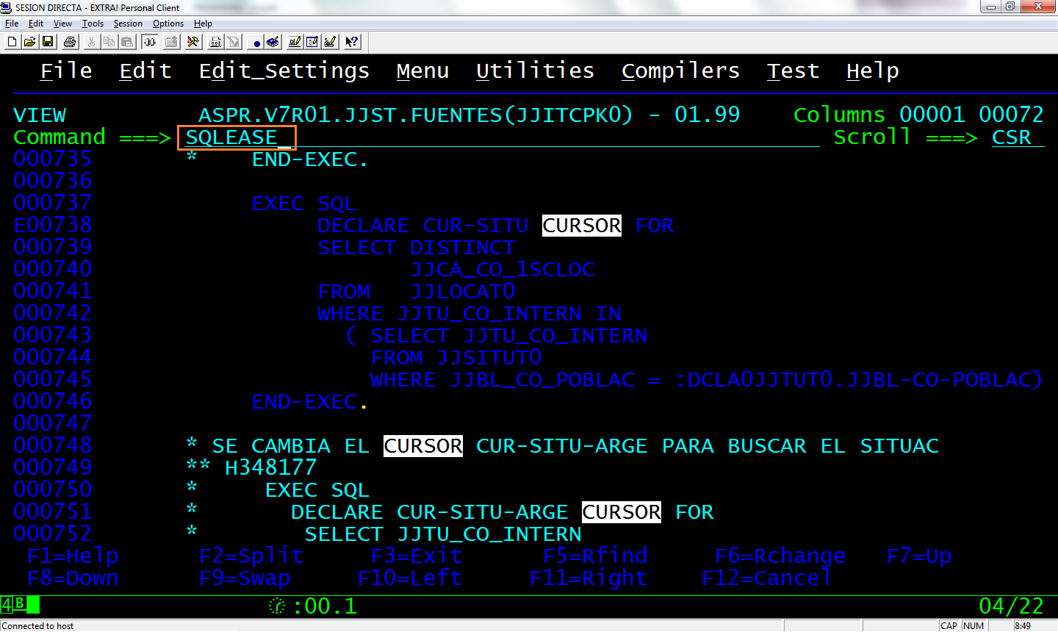This screenshot has height=632, width=1058.
Task: Activate context help with the arrow-question icon
Action: (x=351, y=42)
